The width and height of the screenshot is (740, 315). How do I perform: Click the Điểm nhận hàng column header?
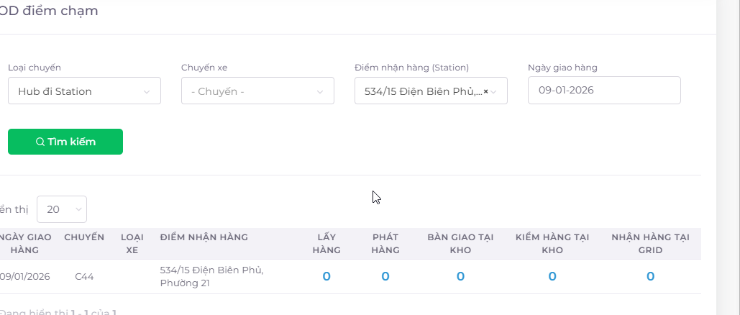click(204, 237)
